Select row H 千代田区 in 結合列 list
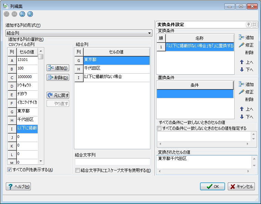The width and height of the screenshot is (261, 204). coord(116,68)
